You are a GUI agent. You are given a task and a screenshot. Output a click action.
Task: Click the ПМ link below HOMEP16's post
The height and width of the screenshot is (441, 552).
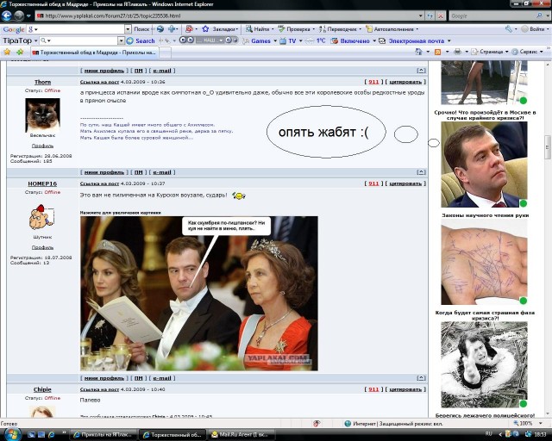point(139,378)
